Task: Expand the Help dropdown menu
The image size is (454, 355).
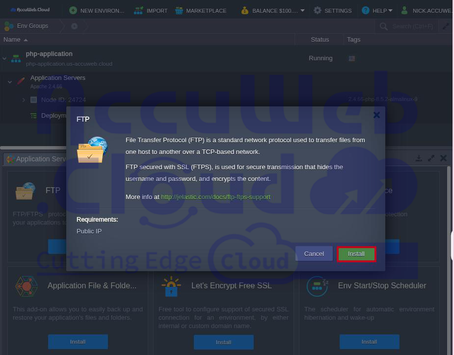Action: point(377,10)
